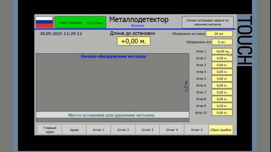Screen dimensions: 271x152
Task: Select the Игла 6 value field
Action: [222, 85]
